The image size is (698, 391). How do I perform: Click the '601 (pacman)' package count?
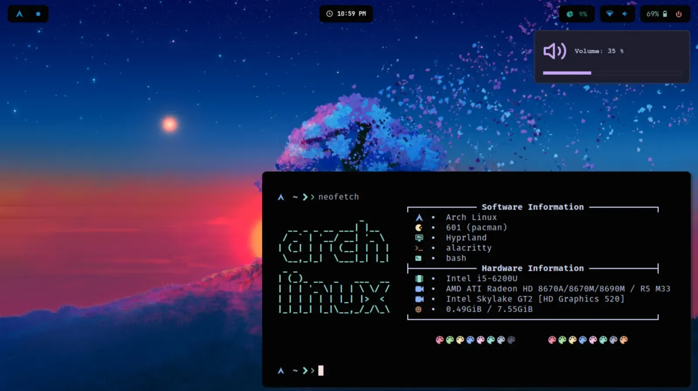476,228
